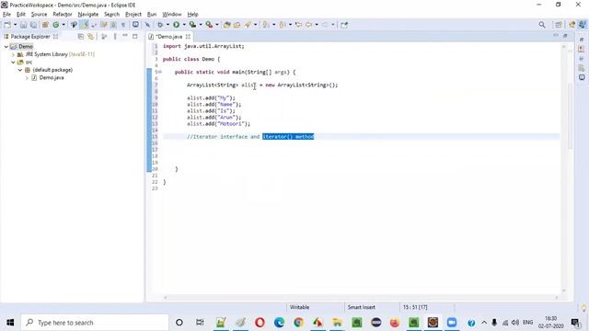This screenshot has height=331, width=589.
Task: Open the Project menu
Action: [x=133, y=15]
